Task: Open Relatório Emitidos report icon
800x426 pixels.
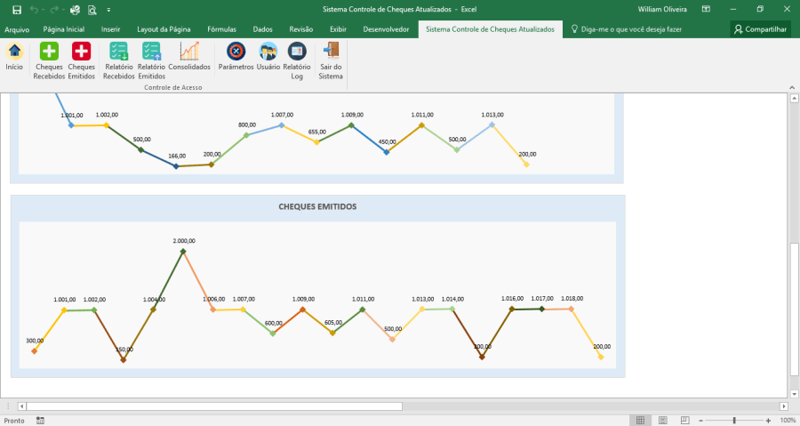Action: 151,51
